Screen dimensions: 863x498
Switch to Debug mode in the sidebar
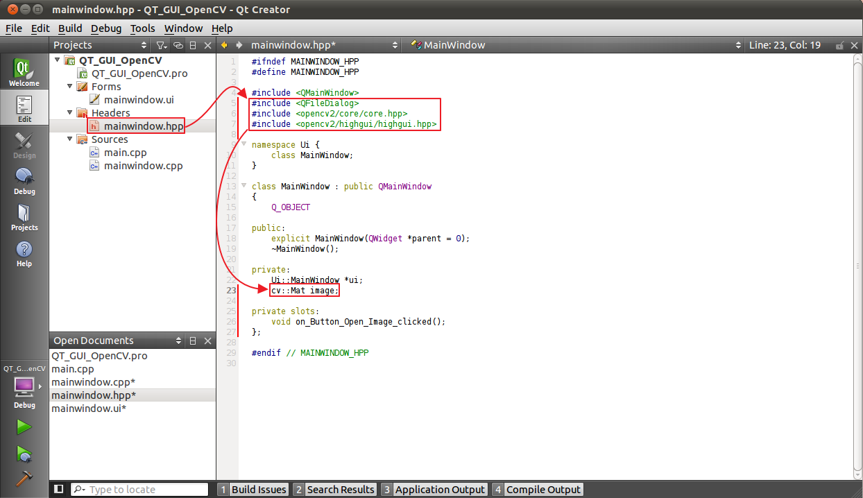(24, 180)
